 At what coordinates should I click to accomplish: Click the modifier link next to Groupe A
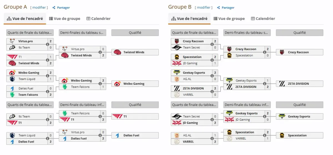39,8
